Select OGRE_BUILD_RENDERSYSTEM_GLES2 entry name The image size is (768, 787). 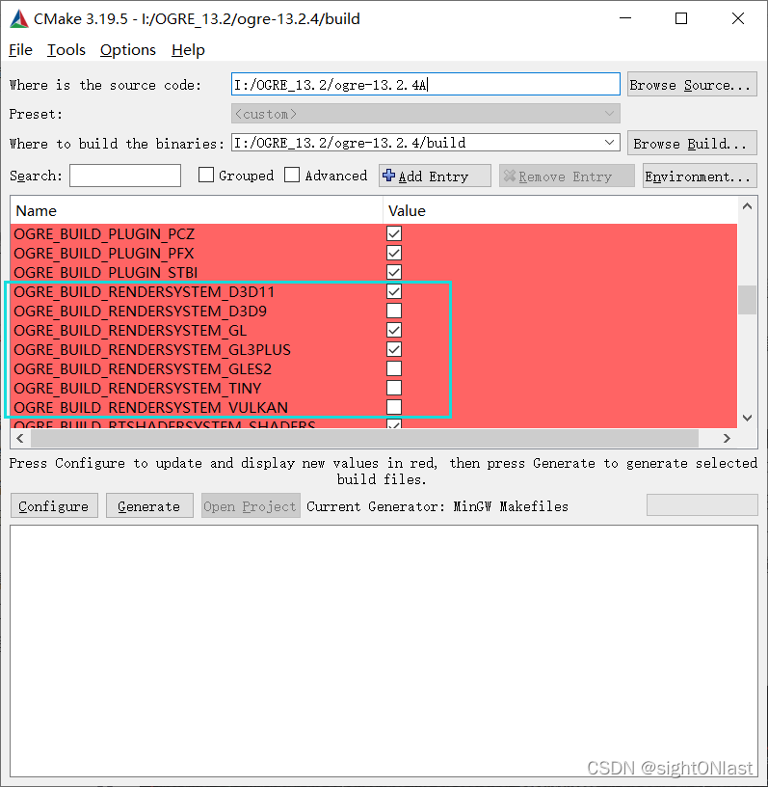(x=143, y=368)
